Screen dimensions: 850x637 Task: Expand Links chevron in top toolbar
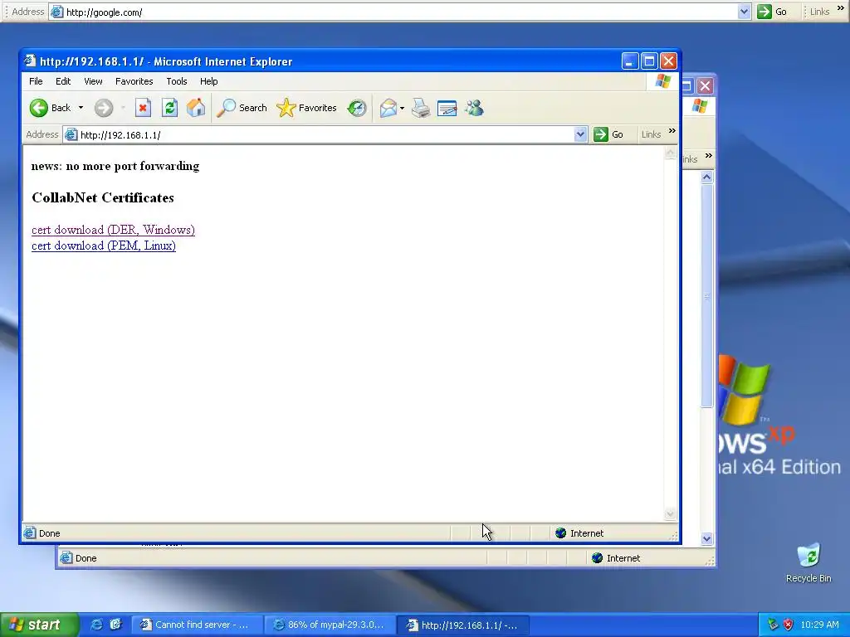pos(841,8)
